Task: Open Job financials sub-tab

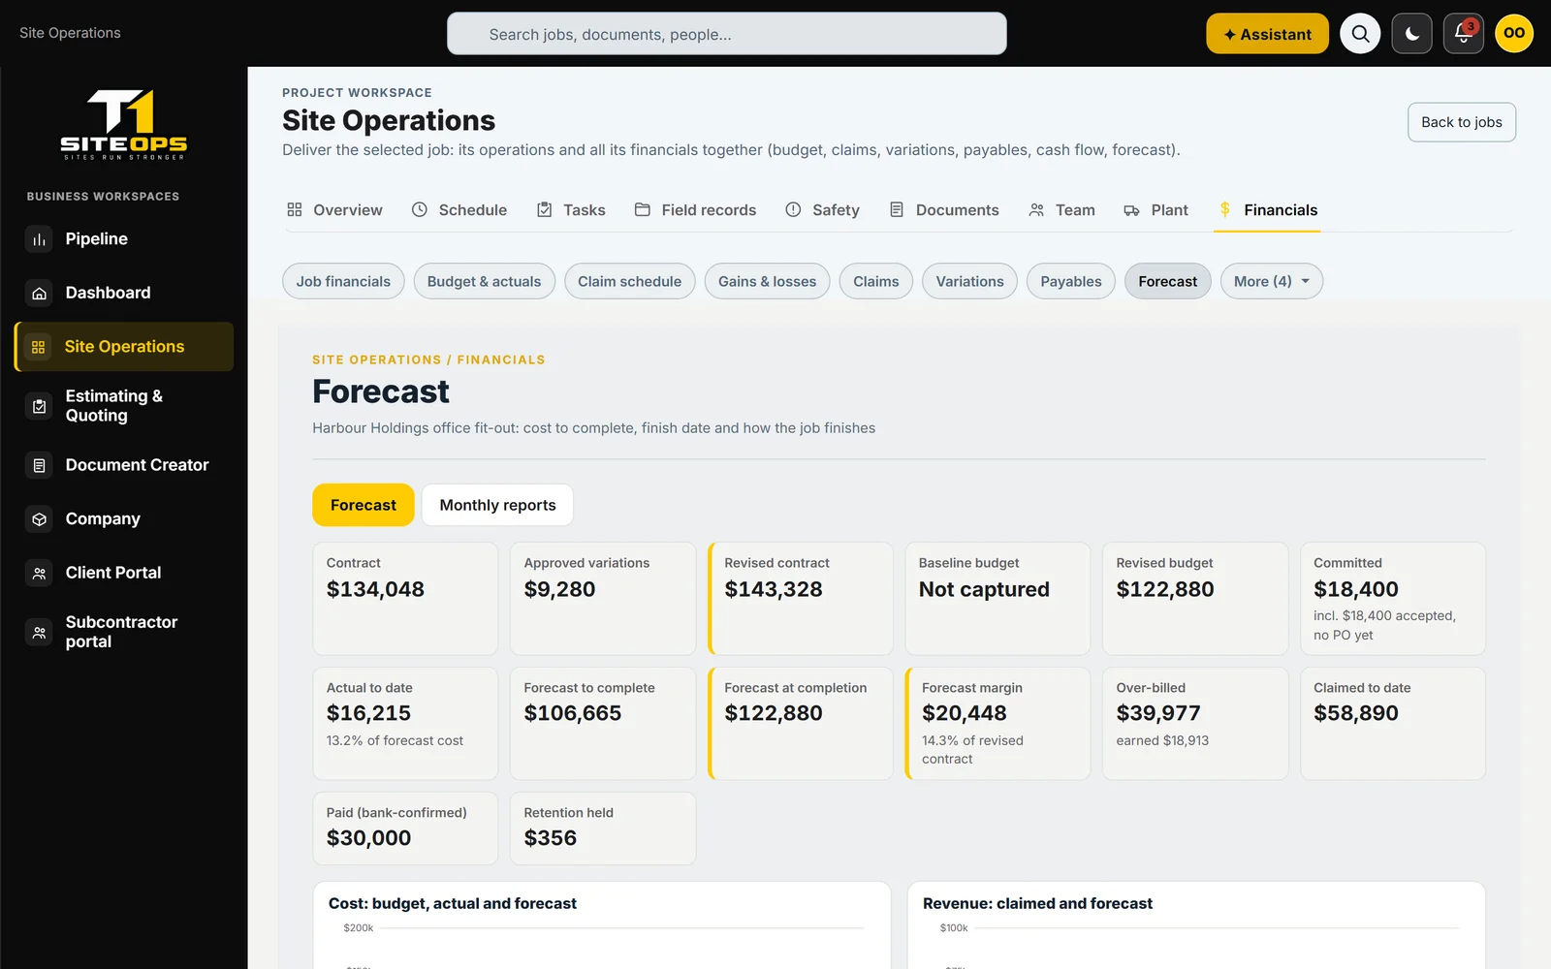Action: click(x=343, y=281)
